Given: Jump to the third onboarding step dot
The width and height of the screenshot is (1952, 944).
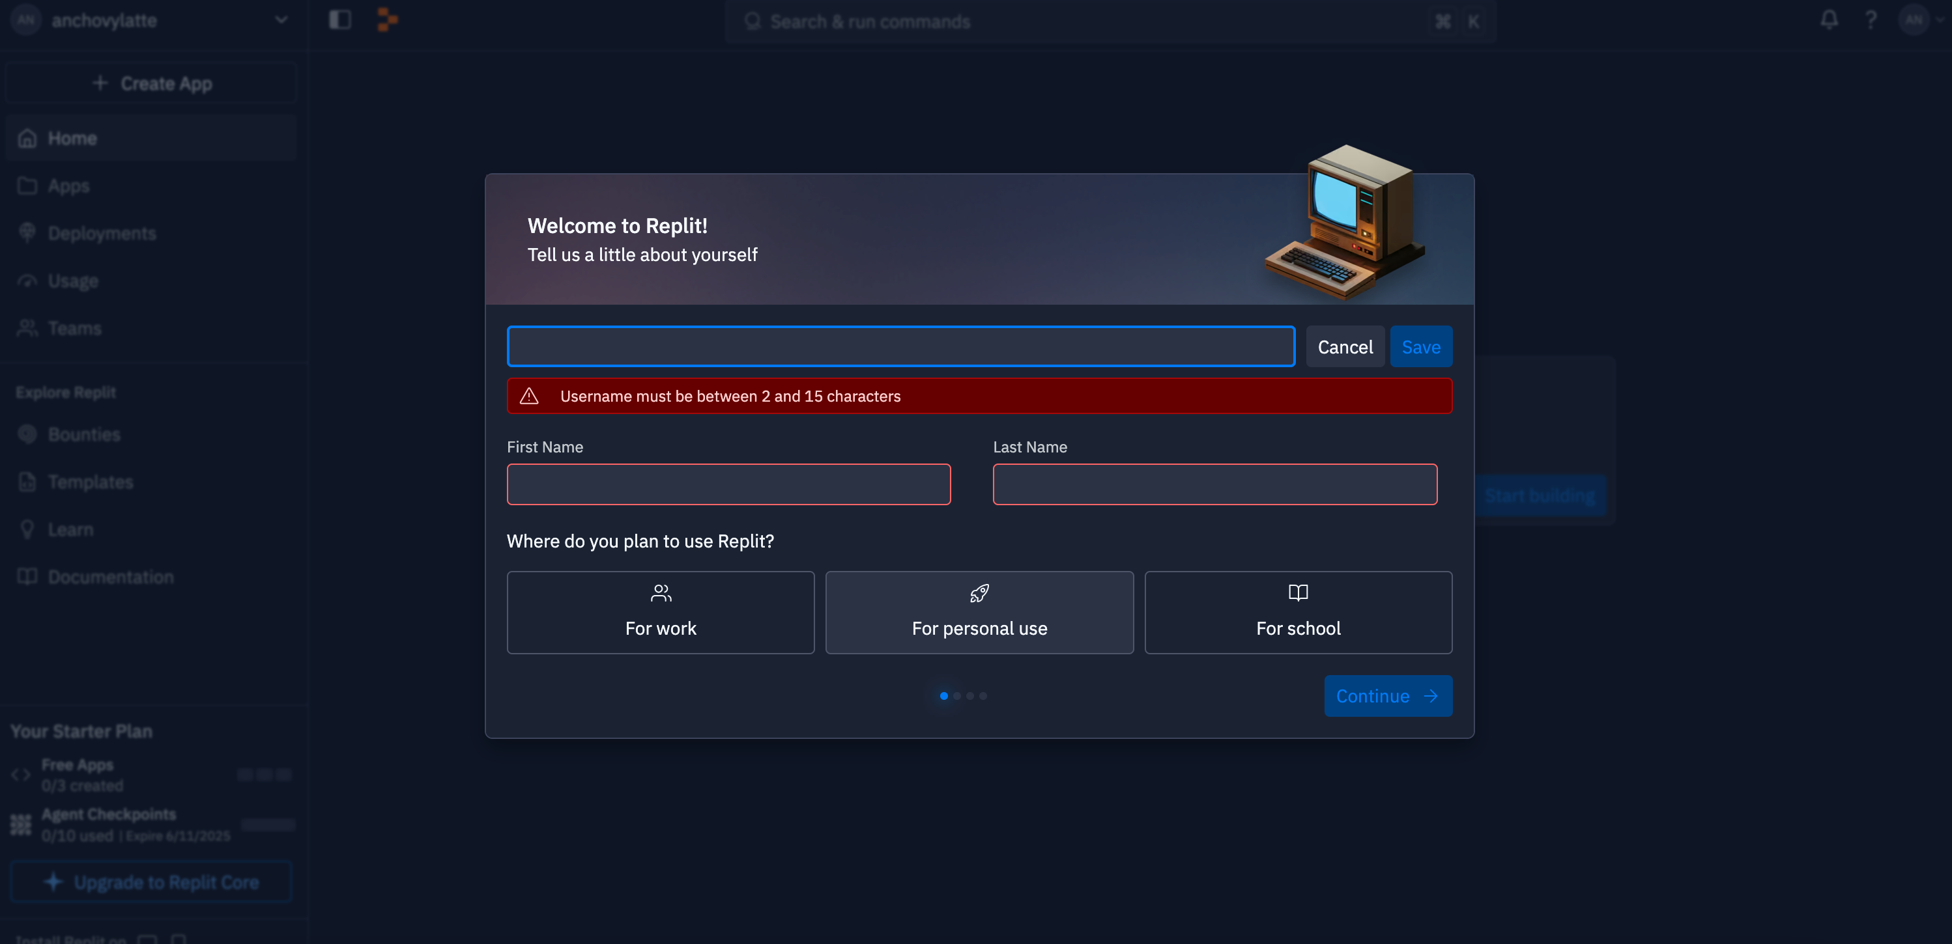Looking at the screenshot, I should [x=970, y=696].
